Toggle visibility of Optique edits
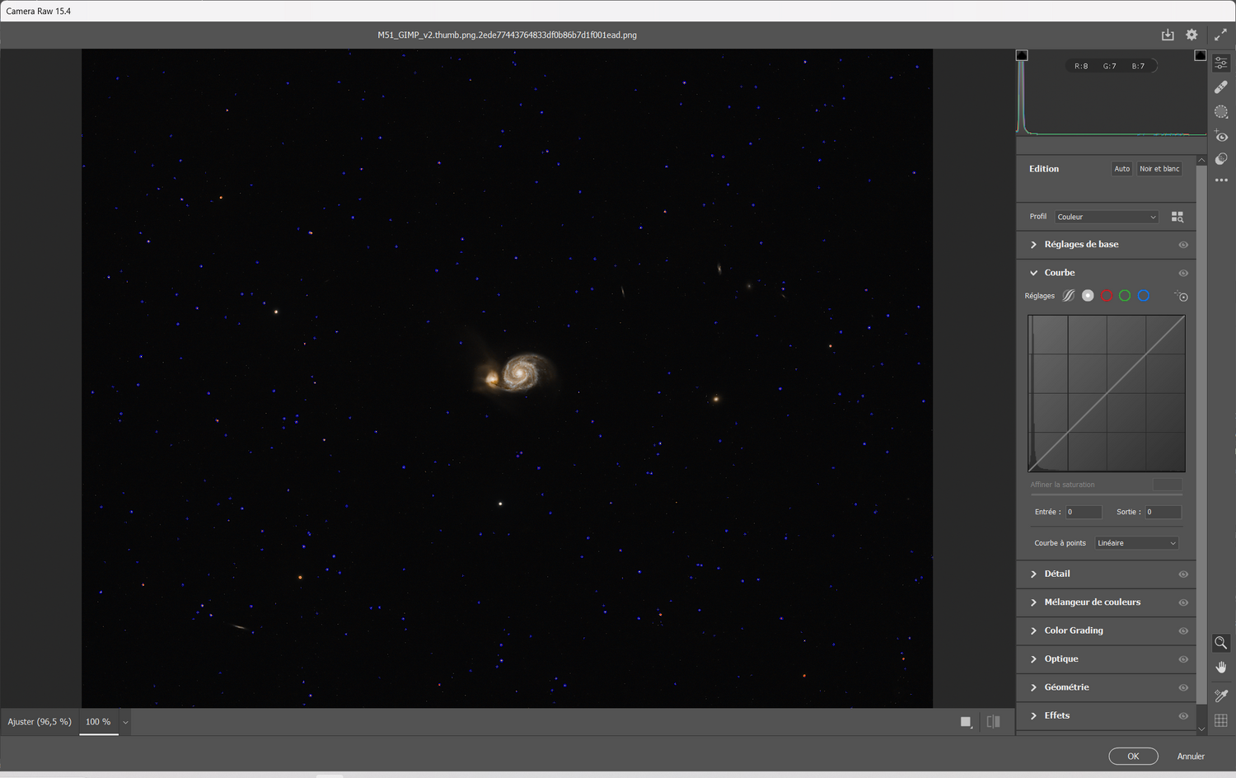Screen dimensions: 1236x778 pos(1183,659)
